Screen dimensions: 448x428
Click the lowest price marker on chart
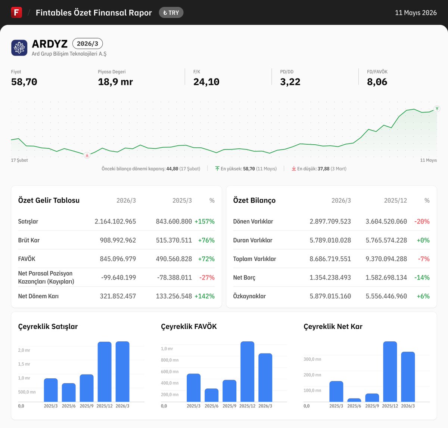(87, 155)
